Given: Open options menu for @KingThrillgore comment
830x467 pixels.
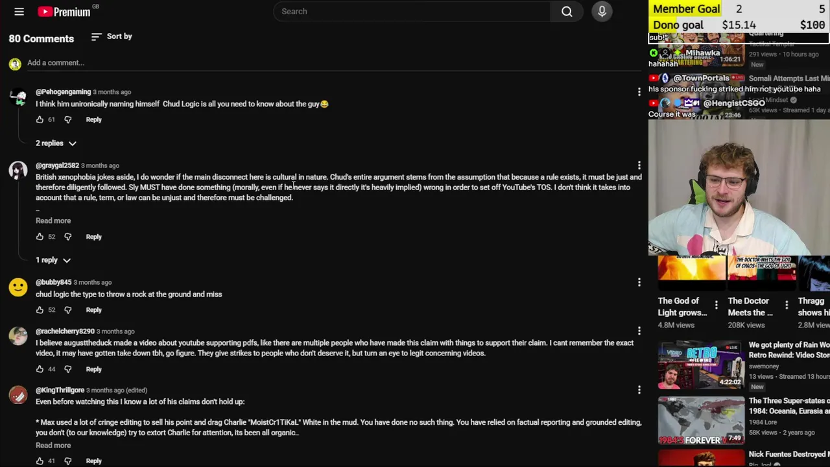Looking at the screenshot, I should coord(639,390).
